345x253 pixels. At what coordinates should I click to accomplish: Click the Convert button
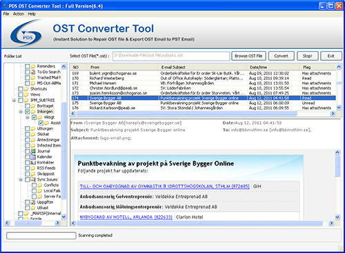[x=281, y=56]
